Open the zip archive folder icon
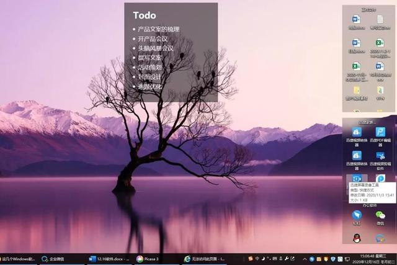 click(380, 91)
